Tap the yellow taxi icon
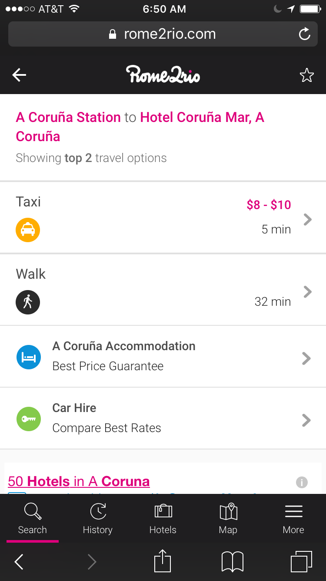The width and height of the screenshot is (326, 581). (28, 230)
